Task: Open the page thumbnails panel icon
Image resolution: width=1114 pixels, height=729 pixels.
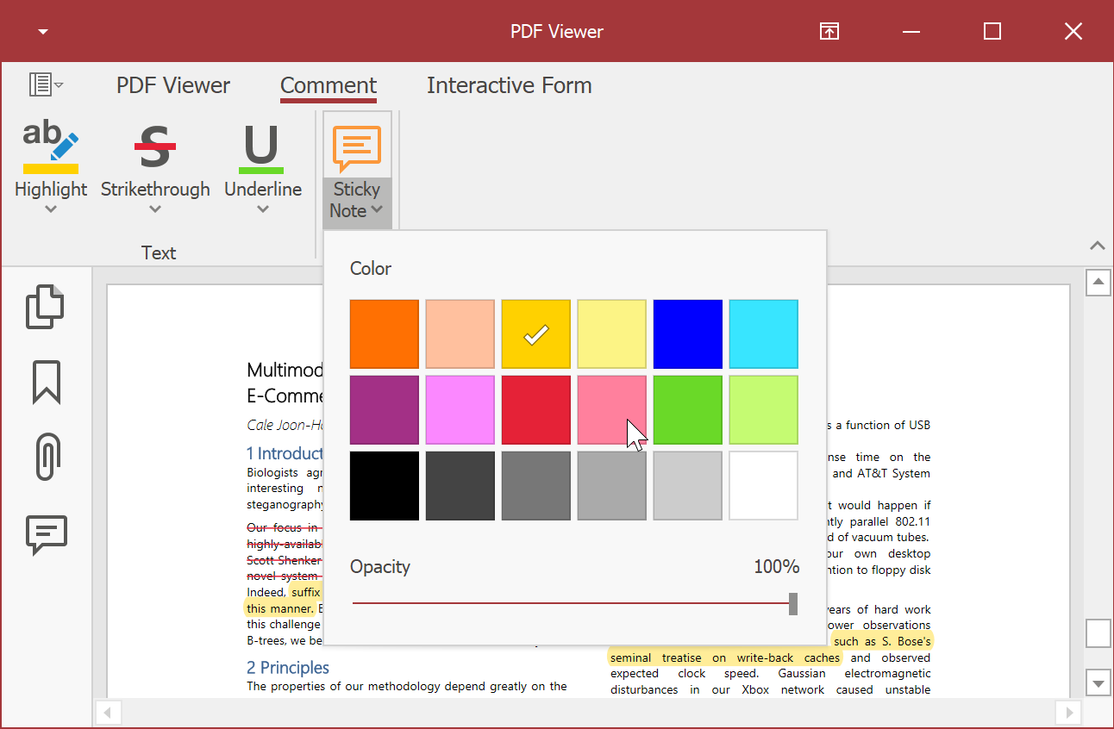Action: pyautogui.click(x=45, y=307)
